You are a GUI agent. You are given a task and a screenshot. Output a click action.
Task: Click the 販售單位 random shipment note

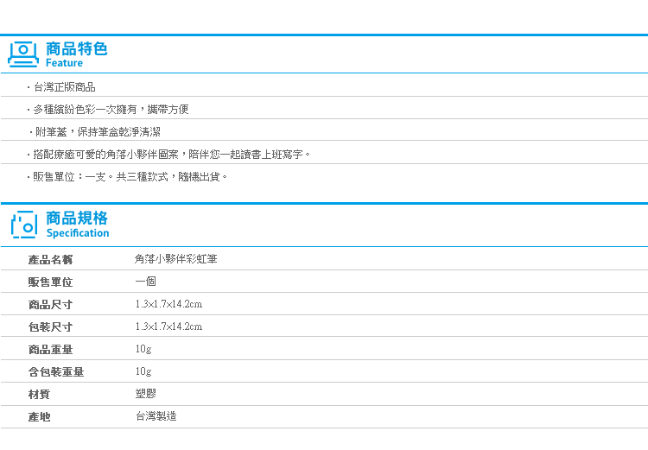click(x=130, y=177)
